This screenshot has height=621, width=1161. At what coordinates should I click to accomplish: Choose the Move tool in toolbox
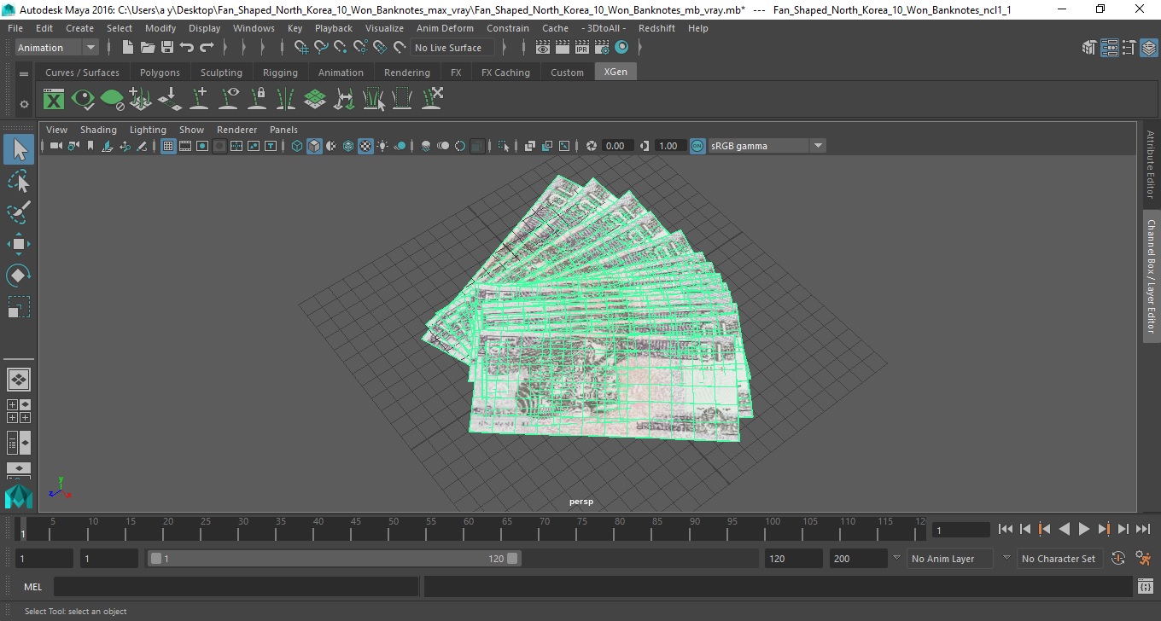point(19,244)
